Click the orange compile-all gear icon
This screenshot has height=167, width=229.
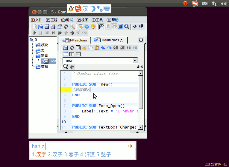93,27
